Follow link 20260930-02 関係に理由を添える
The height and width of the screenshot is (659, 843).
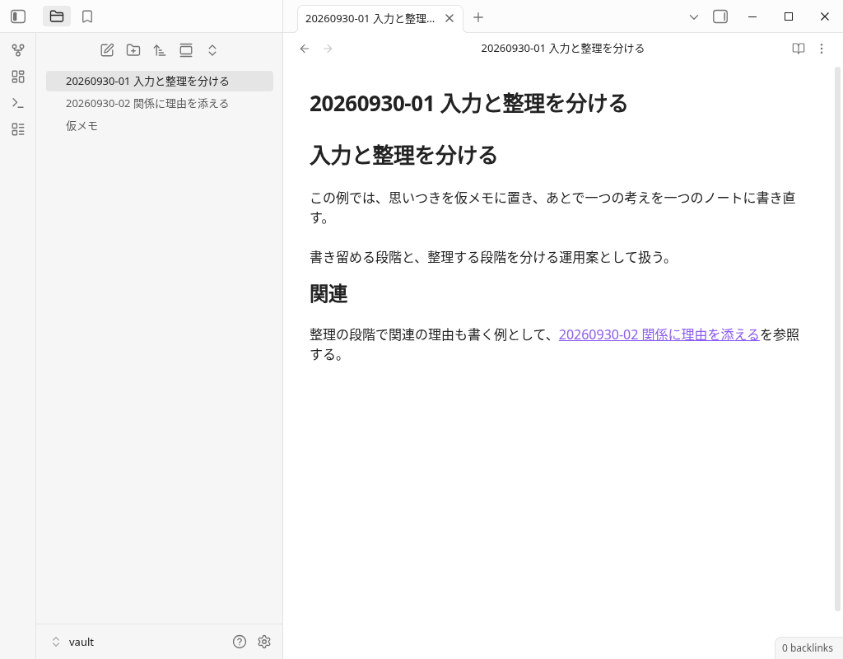[659, 334]
